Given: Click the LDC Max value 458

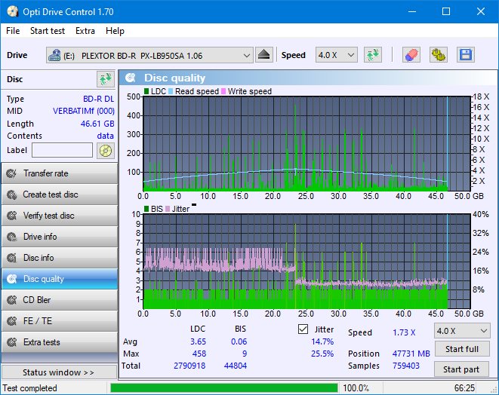Looking at the screenshot, I should point(199,354).
